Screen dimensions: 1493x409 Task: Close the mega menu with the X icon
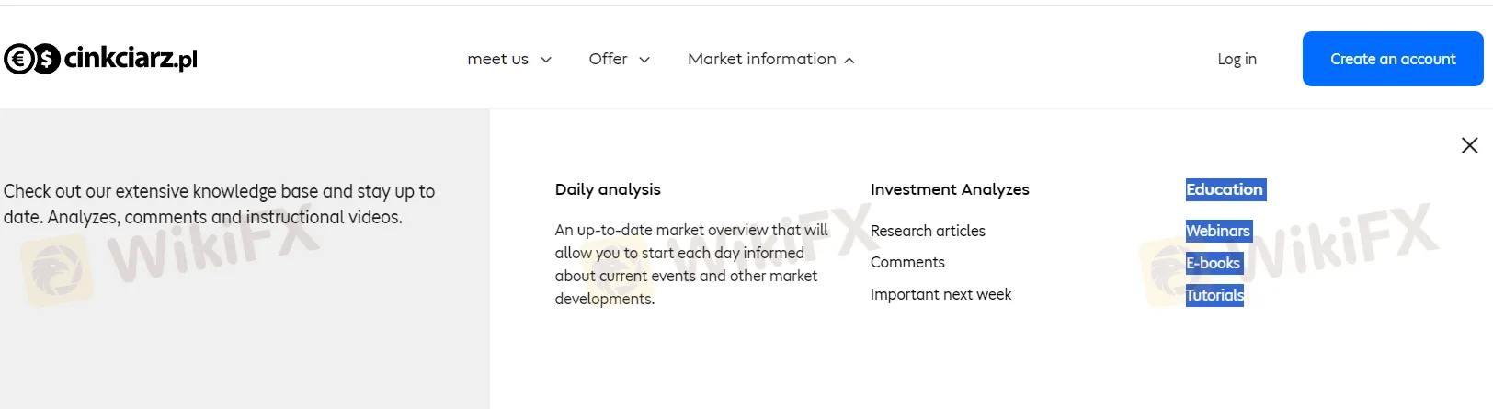pyautogui.click(x=1469, y=145)
